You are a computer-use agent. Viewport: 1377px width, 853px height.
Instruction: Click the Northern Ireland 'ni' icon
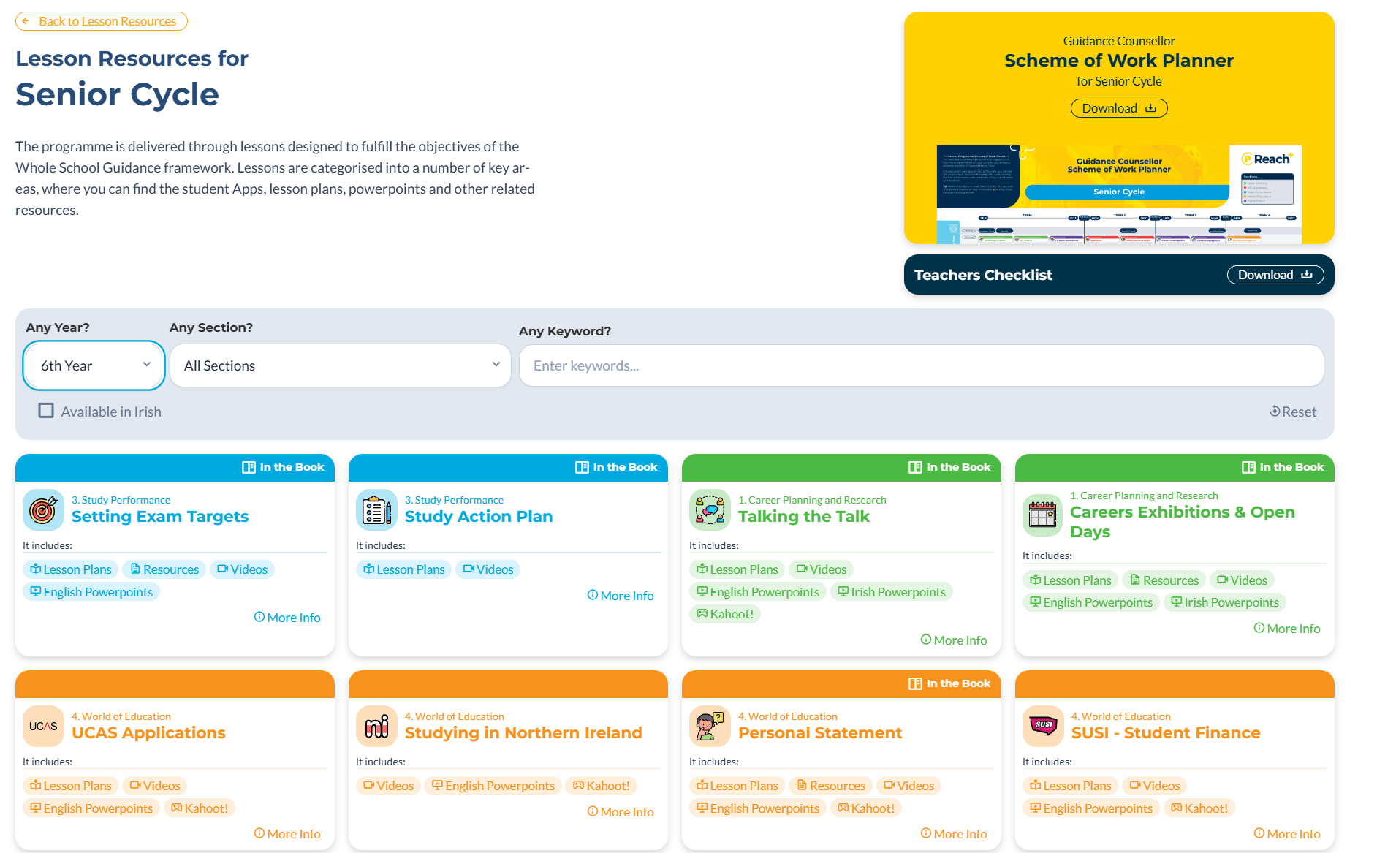[x=376, y=726]
